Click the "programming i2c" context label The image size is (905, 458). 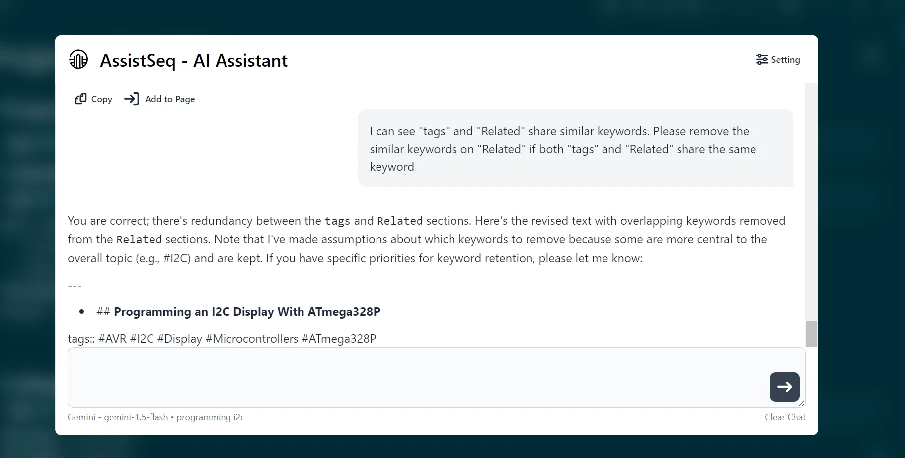211,417
